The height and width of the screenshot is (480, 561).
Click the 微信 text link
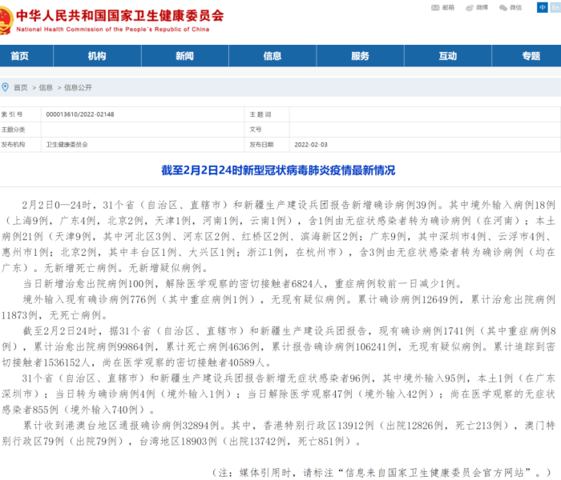pos(515,7)
